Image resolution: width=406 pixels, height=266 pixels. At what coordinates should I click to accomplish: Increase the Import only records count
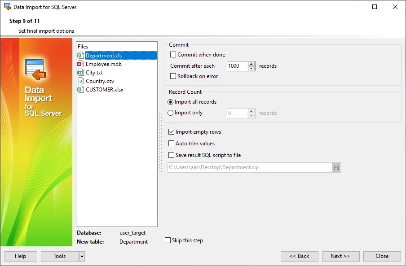(251, 111)
